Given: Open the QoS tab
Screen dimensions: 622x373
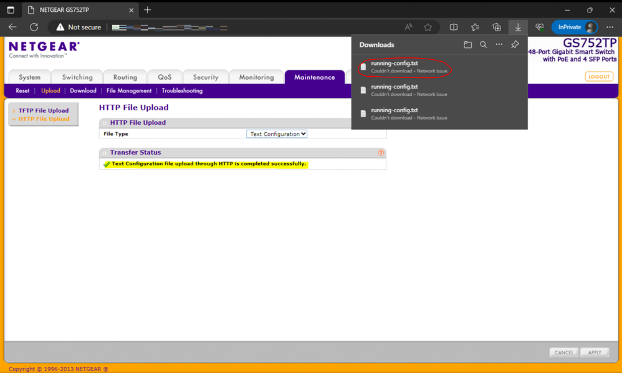Looking at the screenshot, I should pos(165,77).
